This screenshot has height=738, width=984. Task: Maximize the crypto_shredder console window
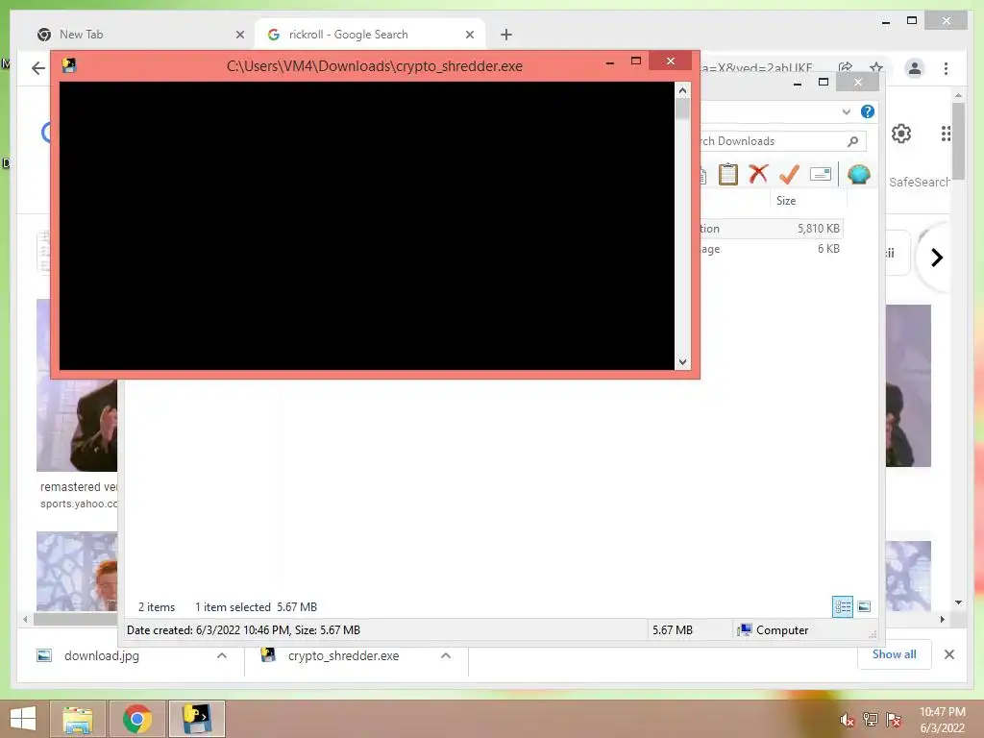pos(636,61)
